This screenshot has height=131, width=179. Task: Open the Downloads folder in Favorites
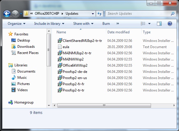point(26,47)
